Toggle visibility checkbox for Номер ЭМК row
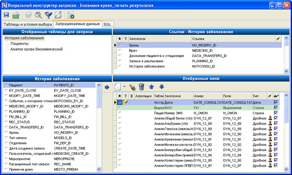 tap(276, 113)
